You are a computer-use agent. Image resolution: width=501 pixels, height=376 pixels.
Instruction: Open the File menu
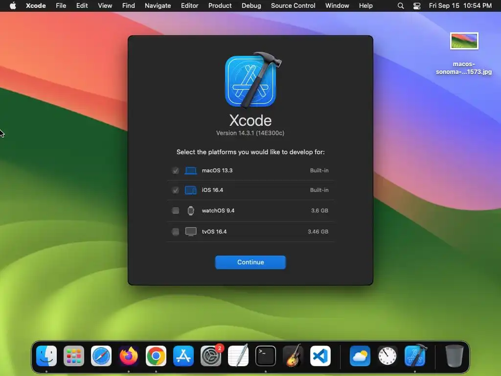61,6
